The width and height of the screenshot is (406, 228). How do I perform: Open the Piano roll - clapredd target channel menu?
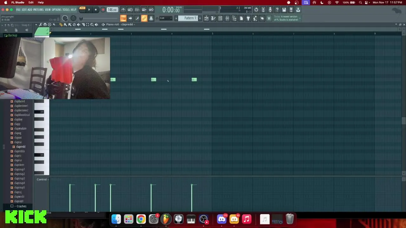(120, 24)
